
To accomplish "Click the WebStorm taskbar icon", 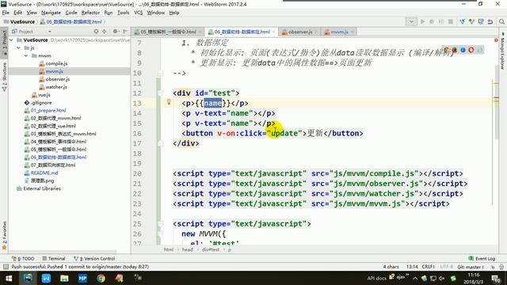I will (28, 278).
